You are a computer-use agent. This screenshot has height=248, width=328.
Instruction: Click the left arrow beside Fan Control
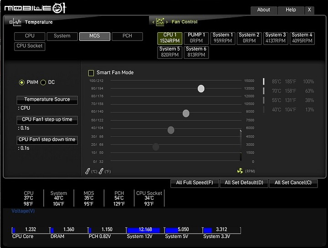coord(154,22)
